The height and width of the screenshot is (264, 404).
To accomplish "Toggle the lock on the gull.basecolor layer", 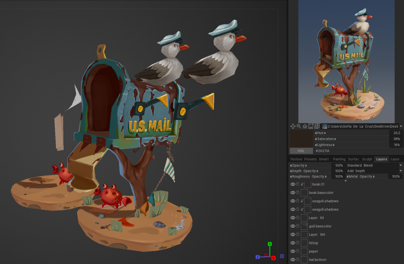I will 298,226.
